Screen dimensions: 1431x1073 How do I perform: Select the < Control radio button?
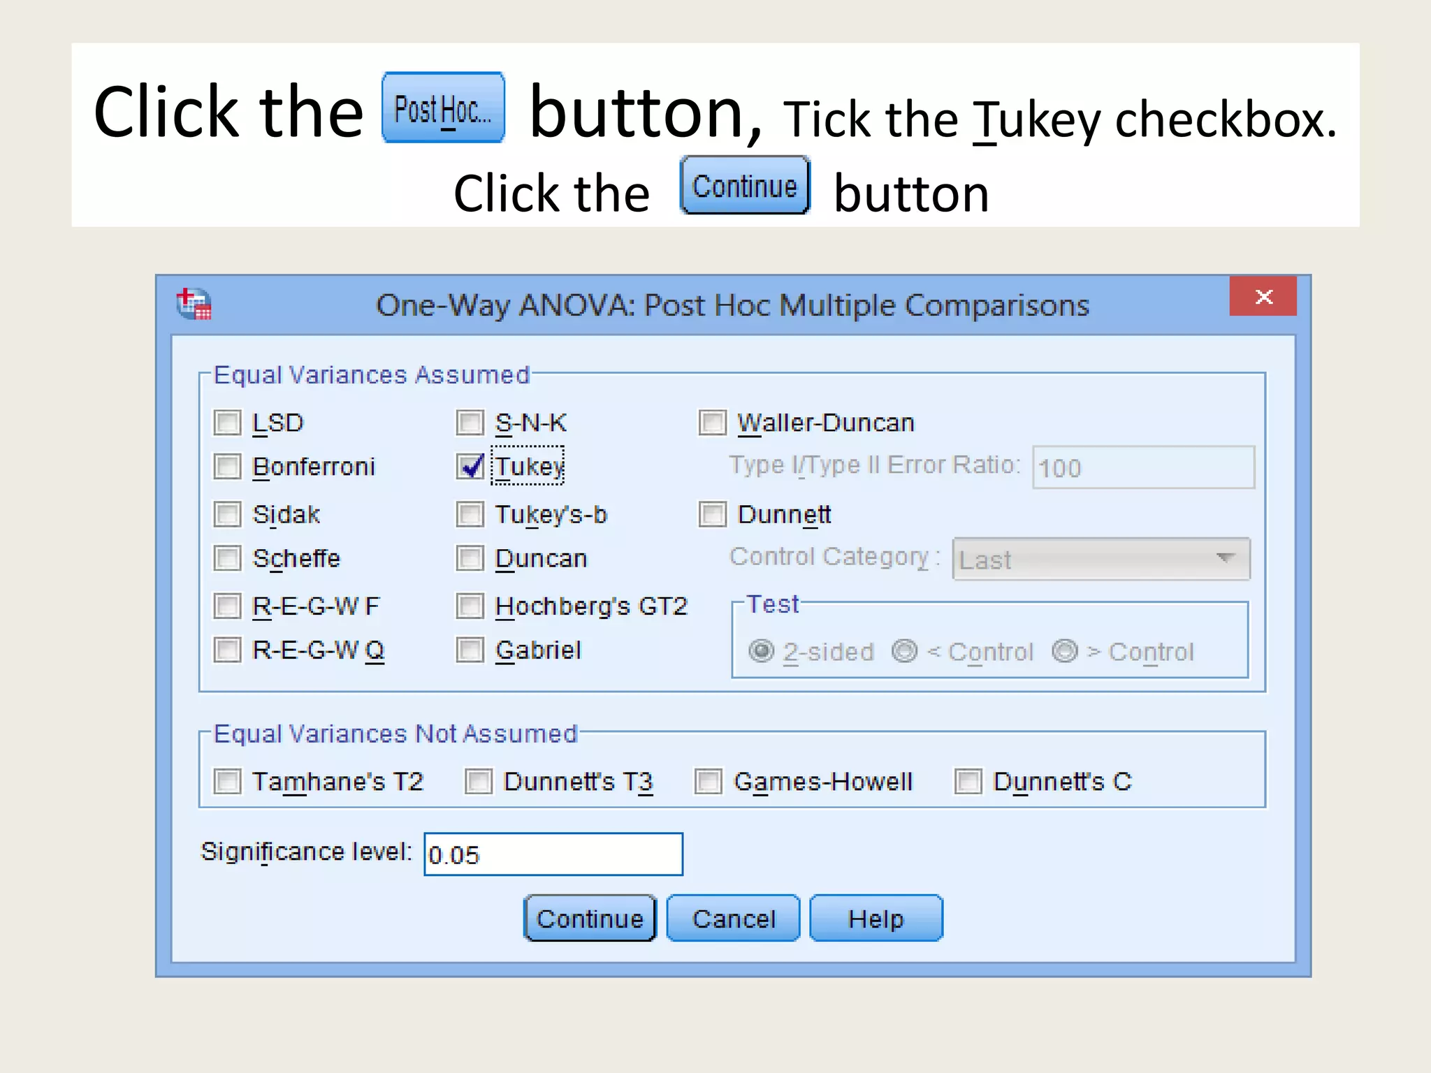904,651
